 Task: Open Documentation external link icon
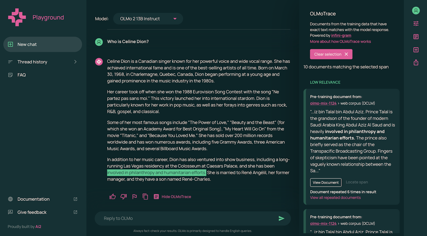click(x=75, y=199)
